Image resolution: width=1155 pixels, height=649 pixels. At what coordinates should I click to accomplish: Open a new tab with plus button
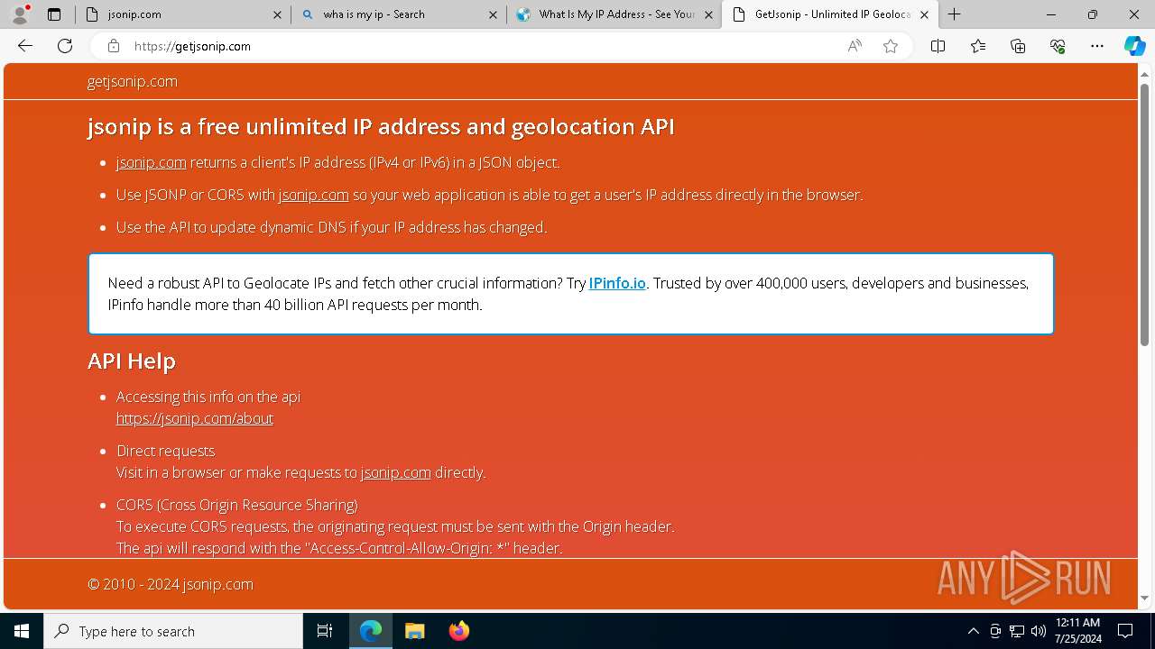(954, 14)
